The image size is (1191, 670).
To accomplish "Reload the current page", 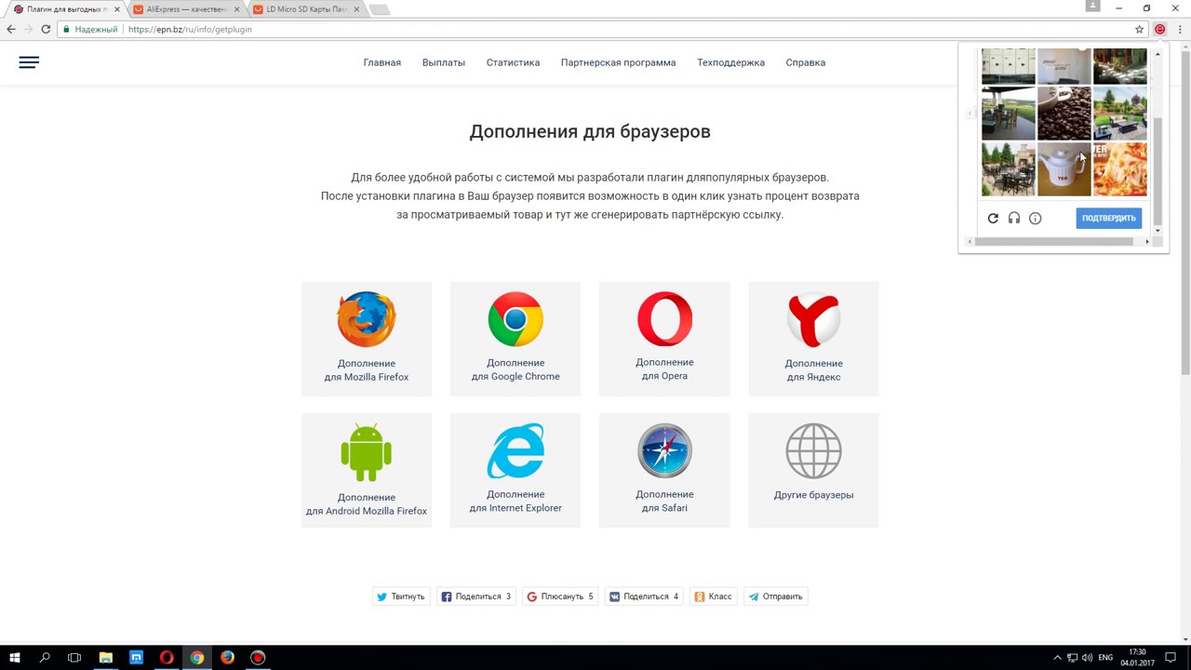I will [x=46, y=29].
